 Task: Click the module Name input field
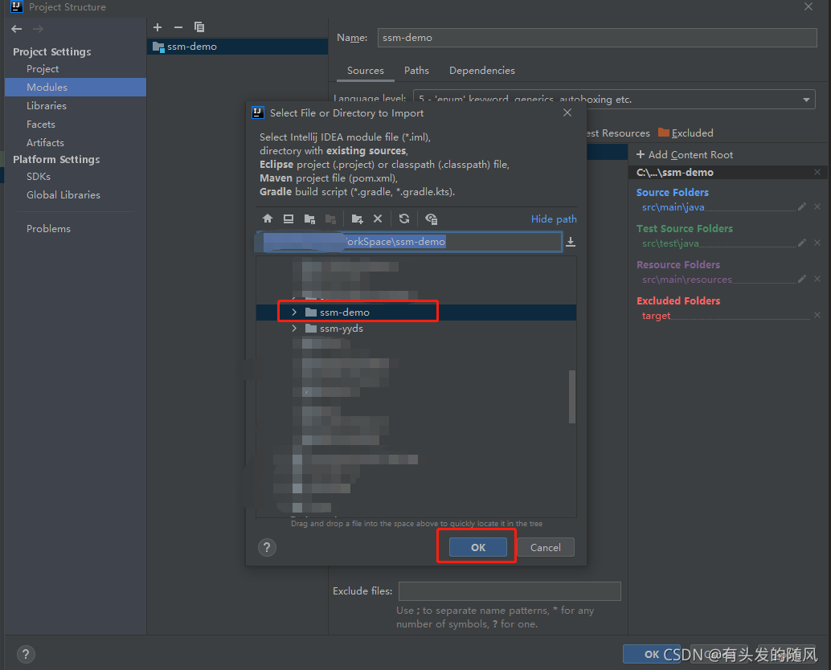tap(597, 38)
